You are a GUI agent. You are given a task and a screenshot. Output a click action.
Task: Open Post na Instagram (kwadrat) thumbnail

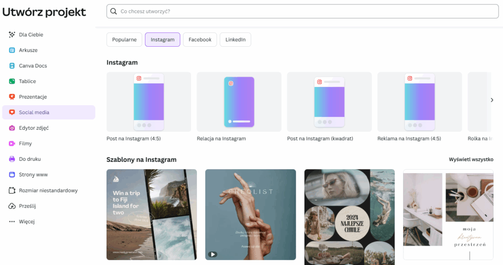point(330,102)
